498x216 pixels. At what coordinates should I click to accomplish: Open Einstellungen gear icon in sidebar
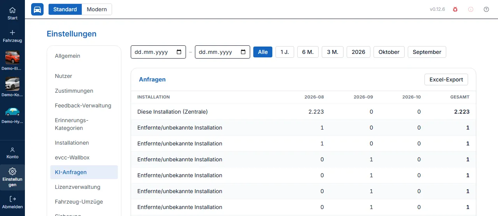point(12,171)
